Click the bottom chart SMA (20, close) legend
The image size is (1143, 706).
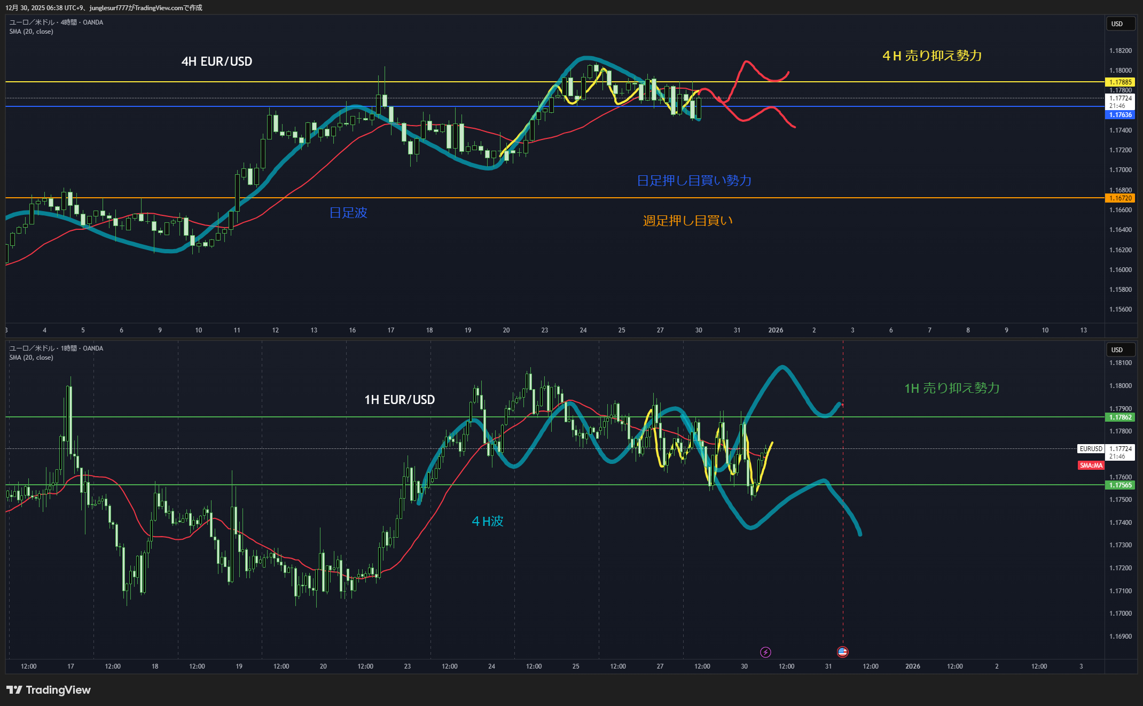31,358
